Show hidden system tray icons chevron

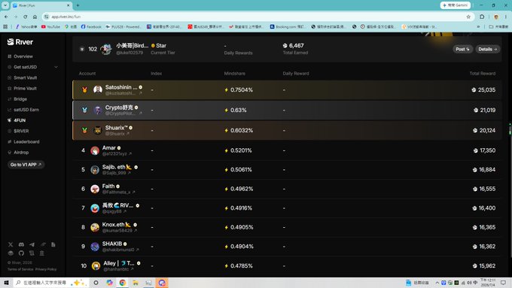[437, 283]
